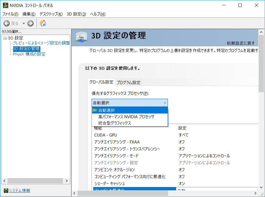Viewport: 265px width, 197px height.
Task: Open the ファイル(F) menu
Action: (10, 14)
